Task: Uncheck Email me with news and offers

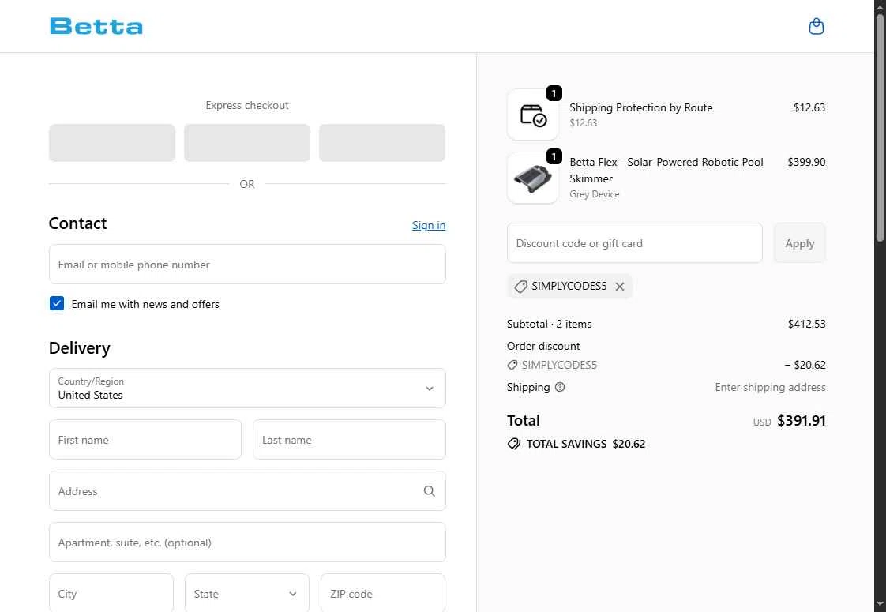Action: click(x=57, y=303)
